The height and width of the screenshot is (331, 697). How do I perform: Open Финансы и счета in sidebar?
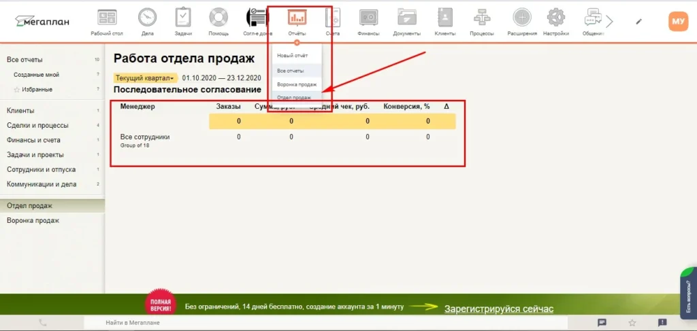[33, 140]
